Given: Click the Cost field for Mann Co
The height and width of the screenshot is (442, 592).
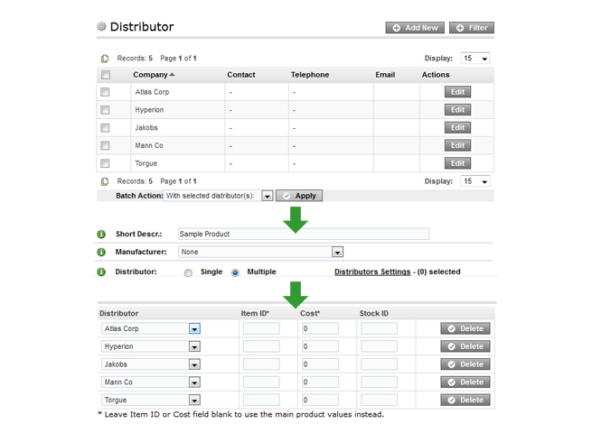Looking at the screenshot, I should click(320, 382).
